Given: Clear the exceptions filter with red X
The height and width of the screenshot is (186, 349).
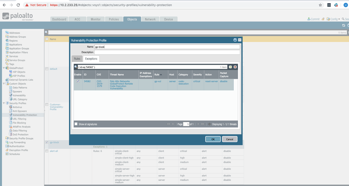Looking at the screenshot, I should click(x=235, y=67).
